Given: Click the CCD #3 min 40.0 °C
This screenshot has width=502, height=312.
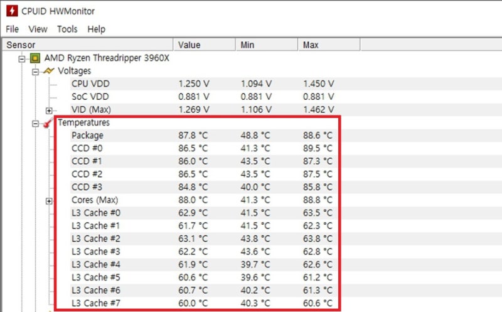Looking at the screenshot, I should click(x=255, y=186).
